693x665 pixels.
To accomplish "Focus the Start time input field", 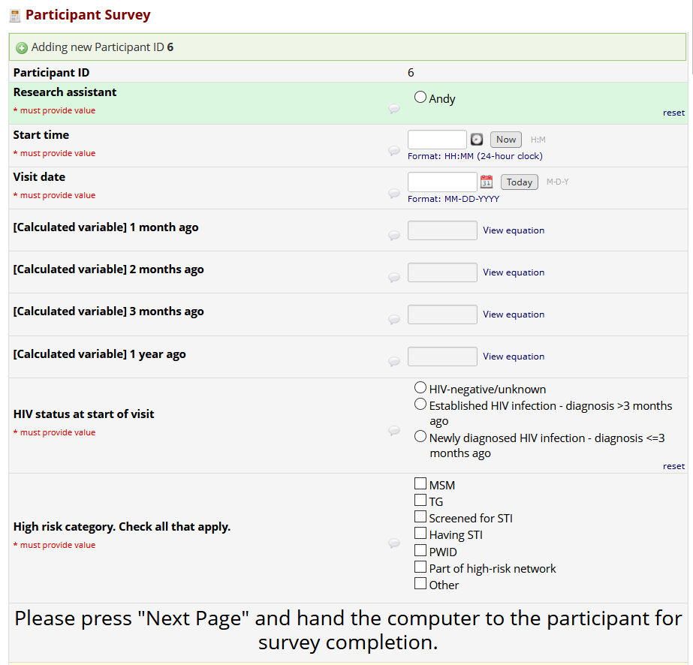I will tap(437, 140).
